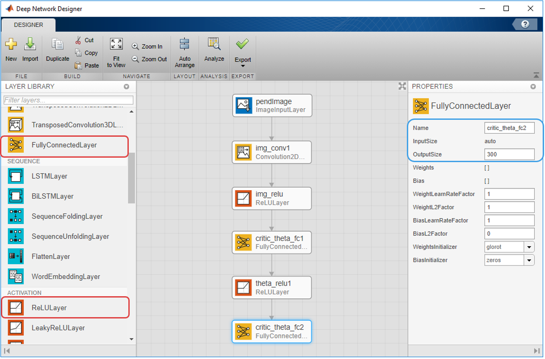Click the Paste icon
This screenshot has height=359, width=545.
[78, 65]
